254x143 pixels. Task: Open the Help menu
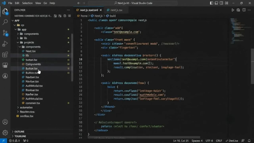point(52,3)
